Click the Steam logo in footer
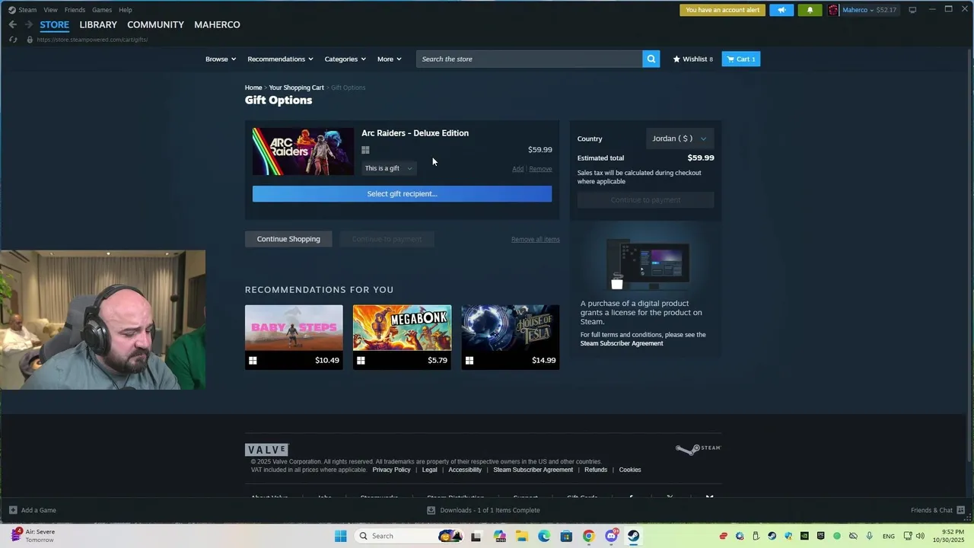The height and width of the screenshot is (548, 974). (x=698, y=449)
